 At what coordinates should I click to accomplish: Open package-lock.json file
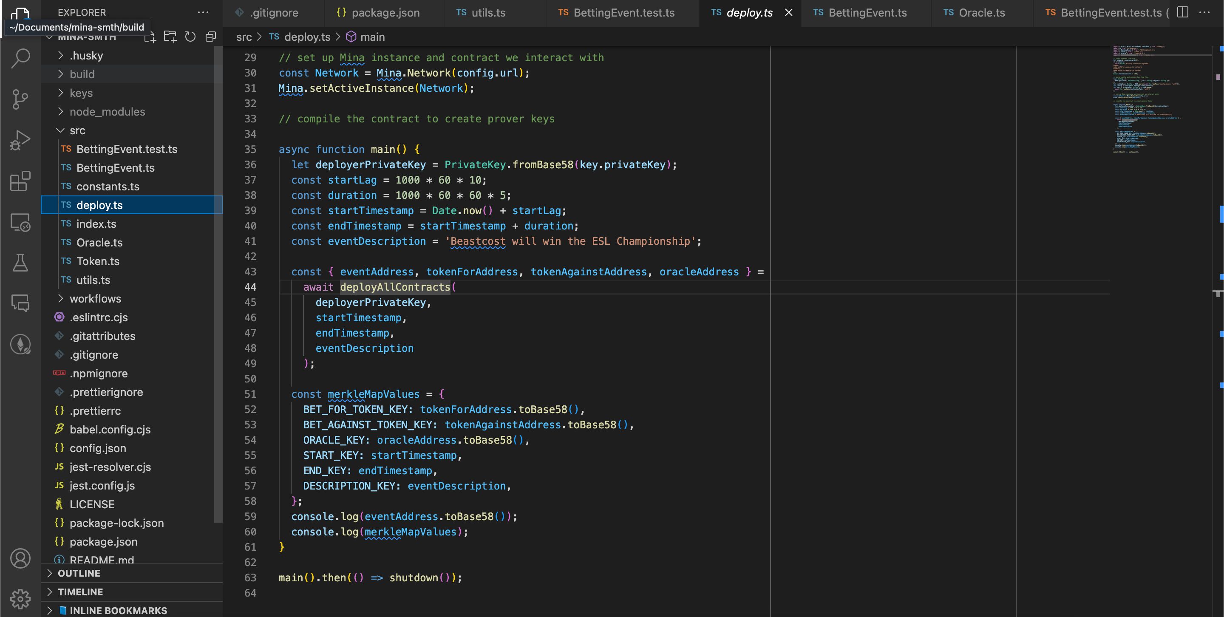click(132, 523)
